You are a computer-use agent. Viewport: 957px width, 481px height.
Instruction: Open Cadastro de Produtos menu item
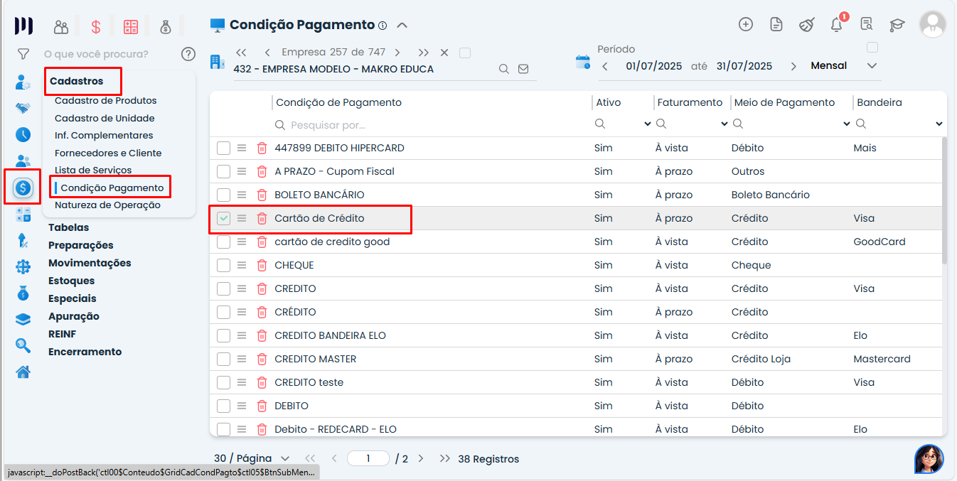[x=105, y=101]
